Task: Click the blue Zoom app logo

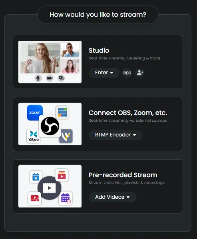Action: pos(35,113)
